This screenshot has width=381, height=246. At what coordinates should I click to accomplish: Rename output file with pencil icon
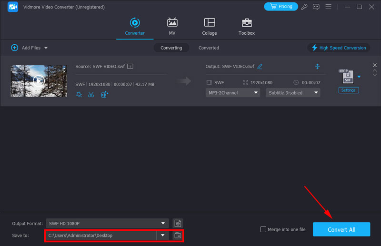point(260,67)
